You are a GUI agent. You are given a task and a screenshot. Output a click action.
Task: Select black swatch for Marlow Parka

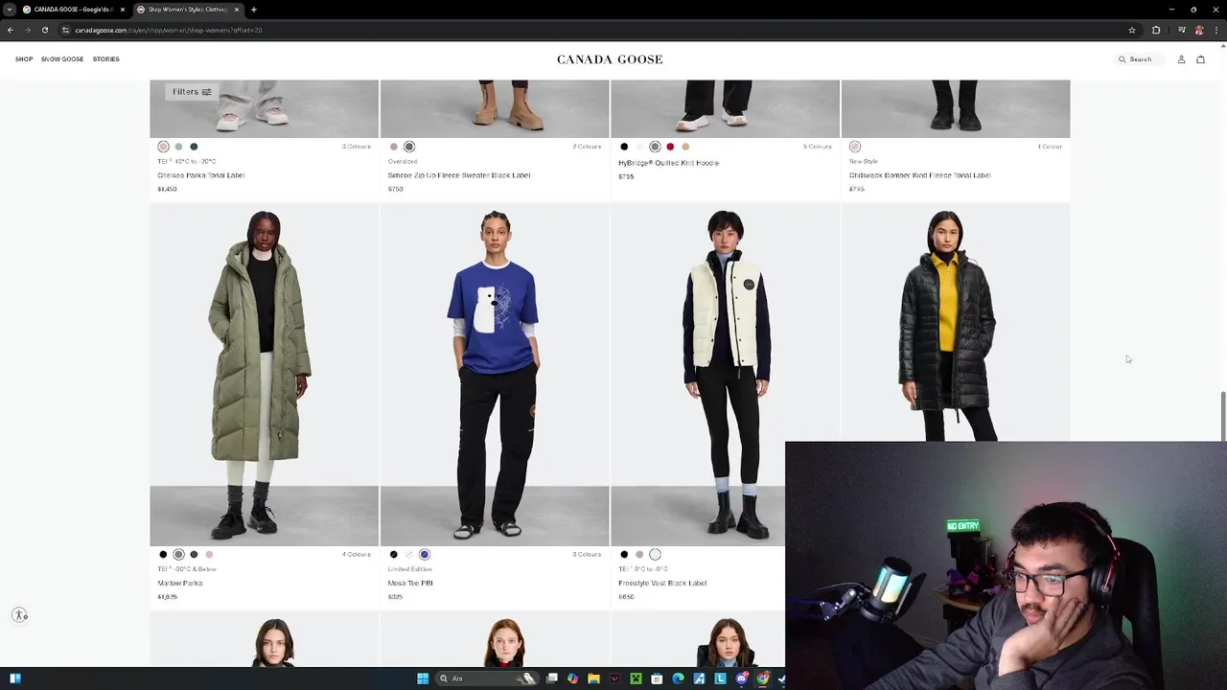pos(163,554)
